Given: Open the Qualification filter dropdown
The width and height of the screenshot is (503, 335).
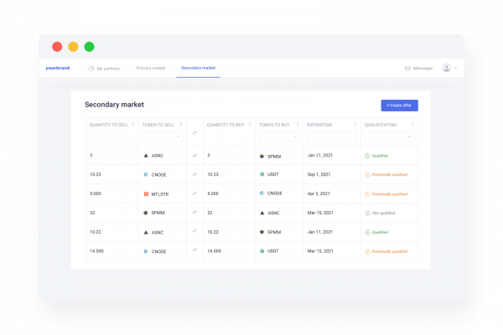Looking at the screenshot, I should tap(389, 137).
